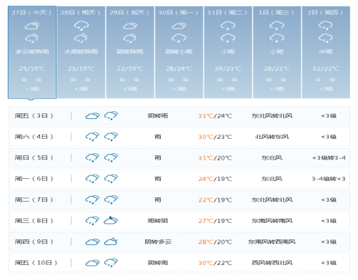Click the 3-4级转<3 wind level text
The width and height of the screenshot is (358, 280).
tap(329, 179)
